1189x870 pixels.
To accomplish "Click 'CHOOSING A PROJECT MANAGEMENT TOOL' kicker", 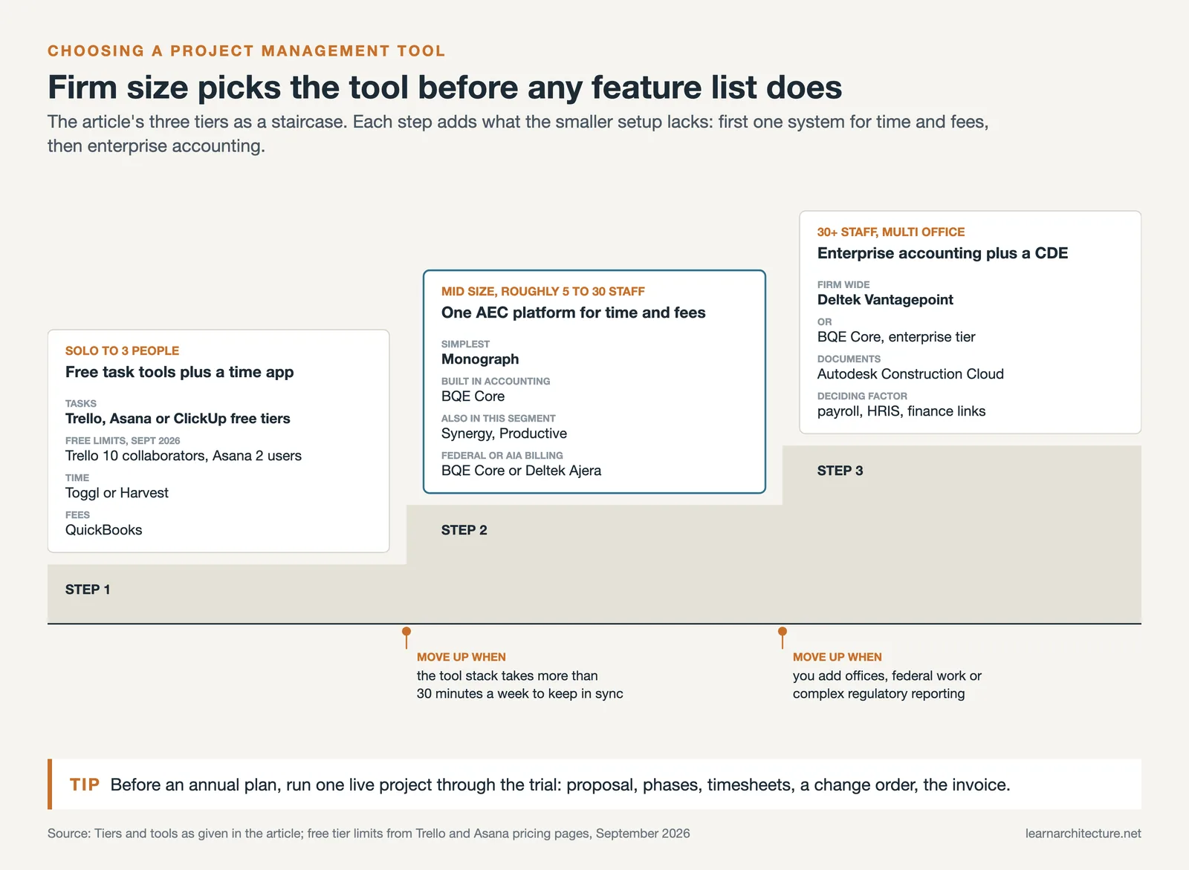I will pos(246,50).
